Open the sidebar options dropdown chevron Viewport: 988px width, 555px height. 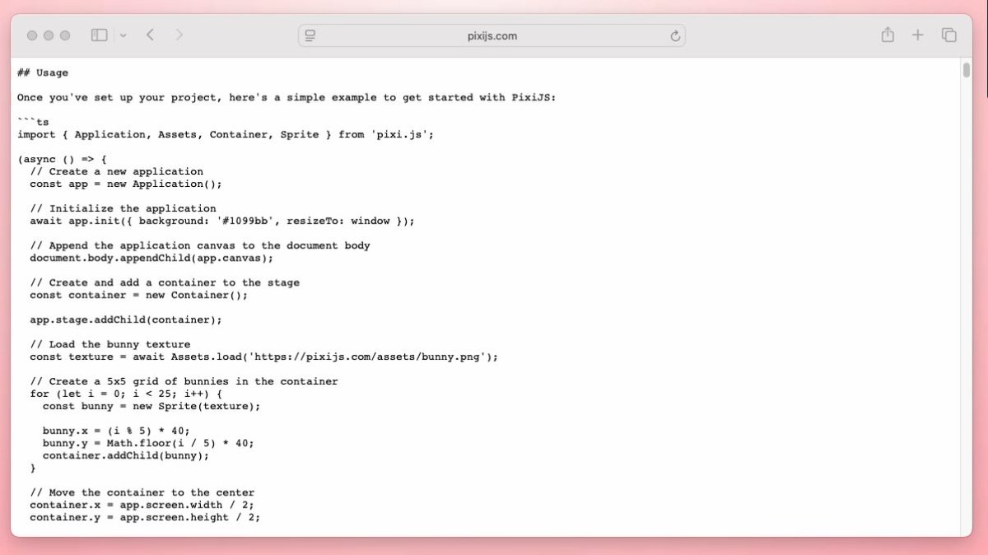click(123, 35)
